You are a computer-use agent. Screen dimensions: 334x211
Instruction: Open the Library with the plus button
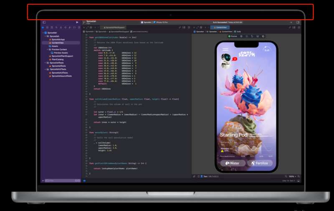pos(291,22)
